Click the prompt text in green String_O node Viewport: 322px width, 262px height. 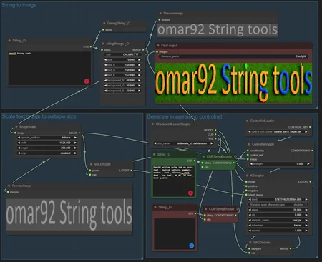coord(173,173)
